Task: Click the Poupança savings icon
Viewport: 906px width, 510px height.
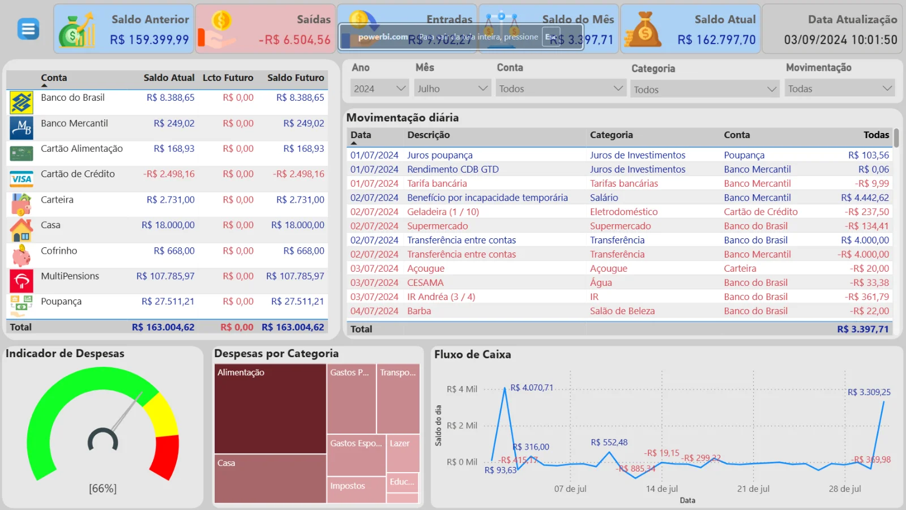Action: tap(22, 306)
